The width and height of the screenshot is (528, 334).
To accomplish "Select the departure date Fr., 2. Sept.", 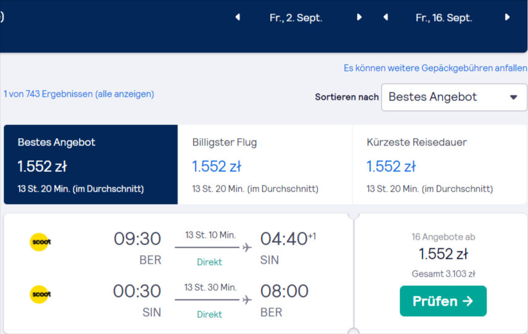I will (296, 17).
